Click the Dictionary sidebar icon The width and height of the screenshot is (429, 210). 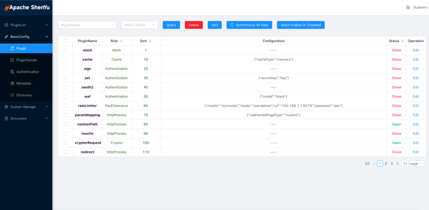(12, 95)
